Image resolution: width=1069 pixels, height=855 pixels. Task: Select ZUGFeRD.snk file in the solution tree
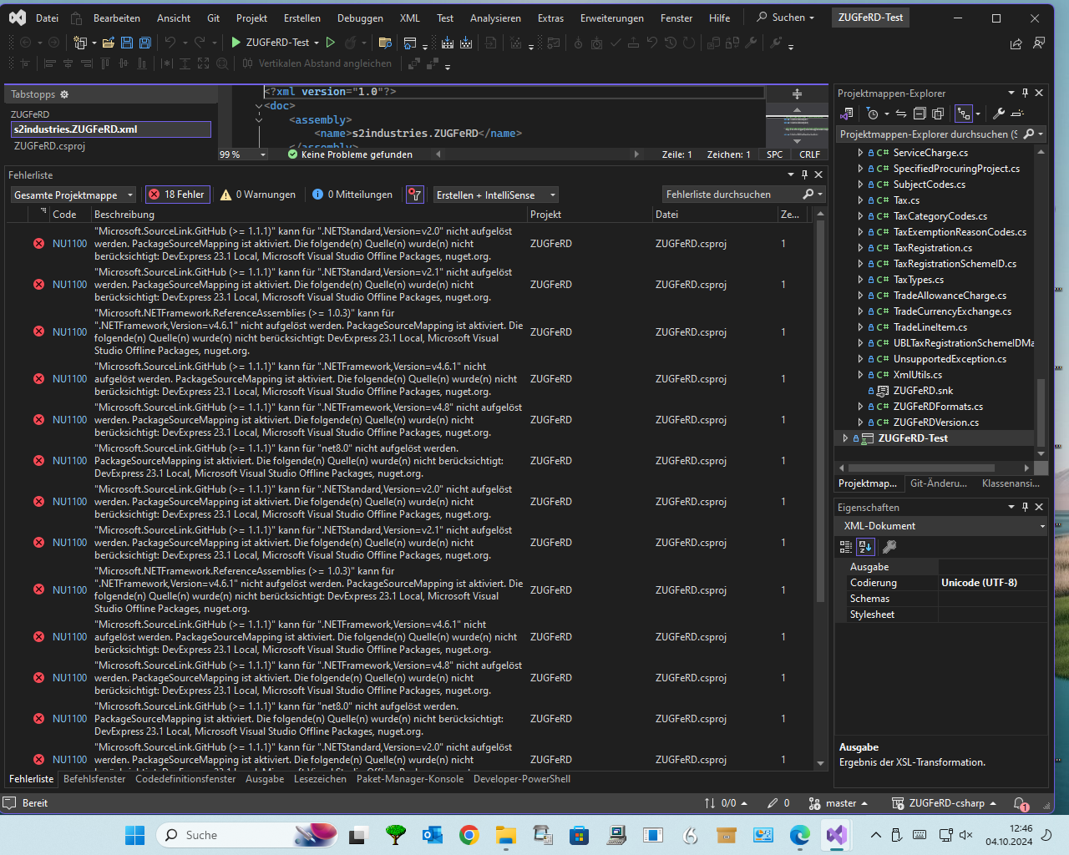[923, 391]
